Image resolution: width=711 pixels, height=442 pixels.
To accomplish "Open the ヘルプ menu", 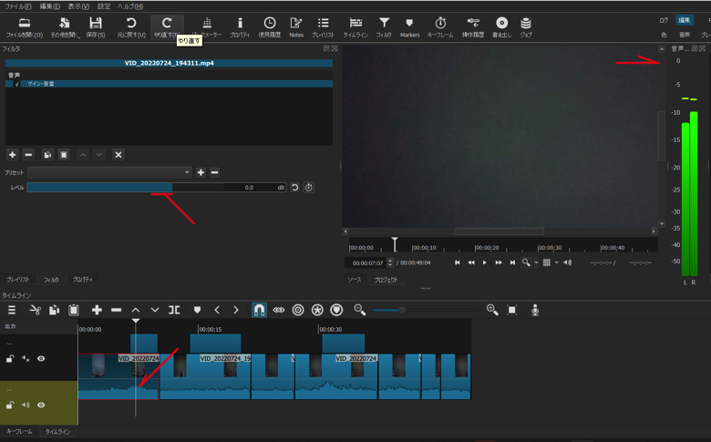I will [x=130, y=6].
